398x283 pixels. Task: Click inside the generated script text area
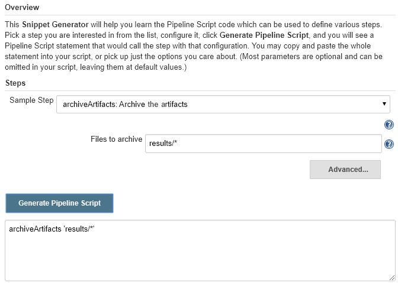point(200,251)
